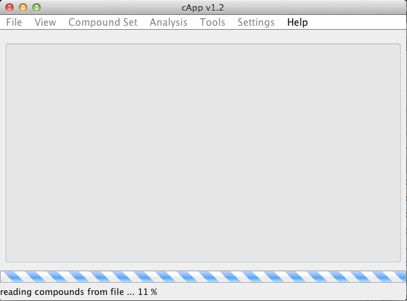
Task: Click blank status area right of percentage
Action: coord(282,292)
